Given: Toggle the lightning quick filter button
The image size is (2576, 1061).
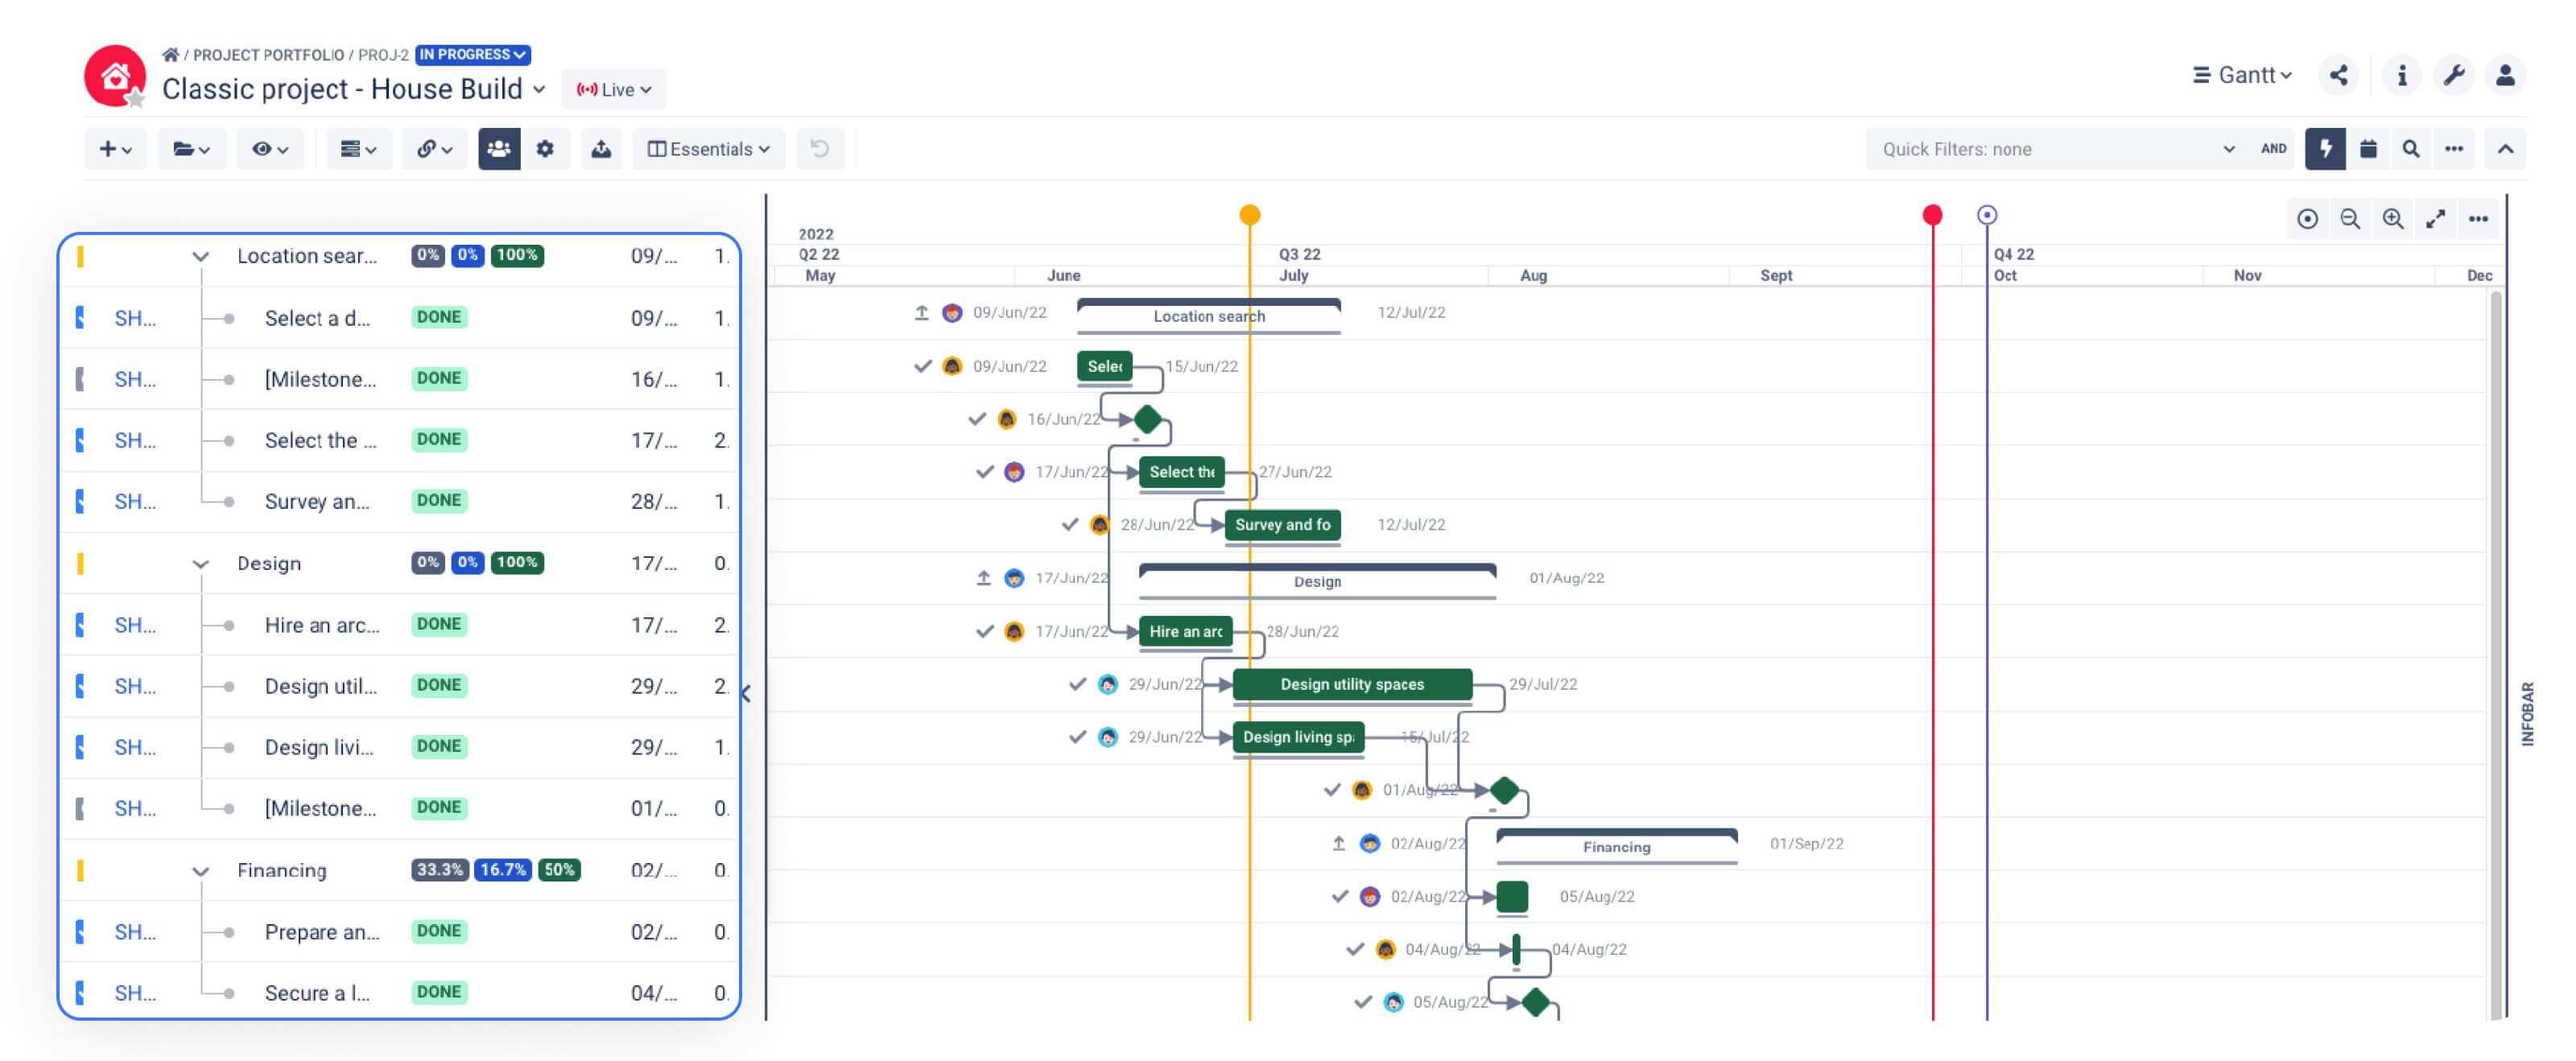Looking at the screenshot, I should [2325, 149].
